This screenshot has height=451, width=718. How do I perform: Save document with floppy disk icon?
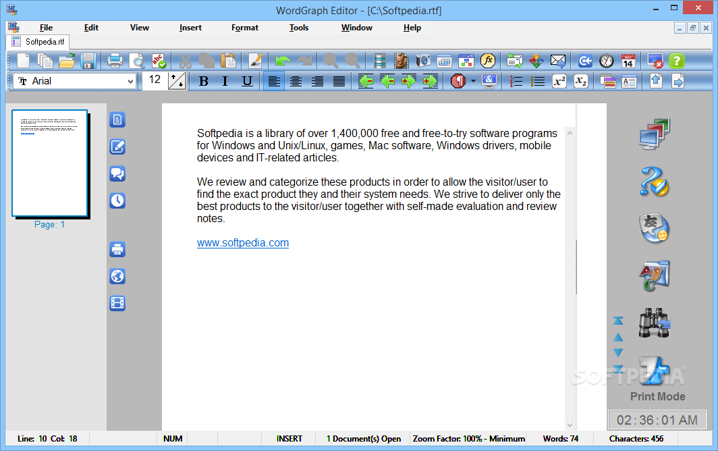coord(88,61)
